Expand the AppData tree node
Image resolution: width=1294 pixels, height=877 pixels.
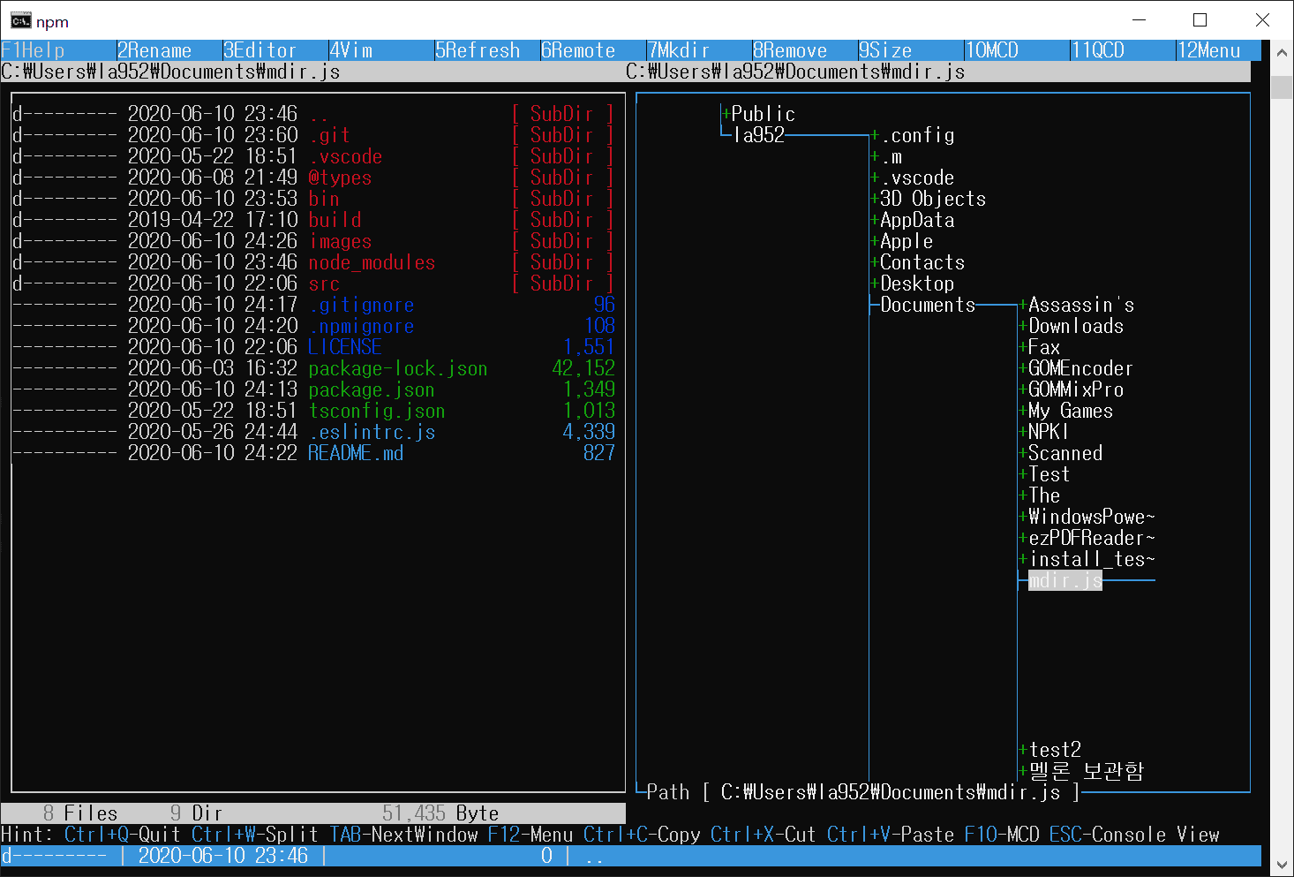click(875, 220)
